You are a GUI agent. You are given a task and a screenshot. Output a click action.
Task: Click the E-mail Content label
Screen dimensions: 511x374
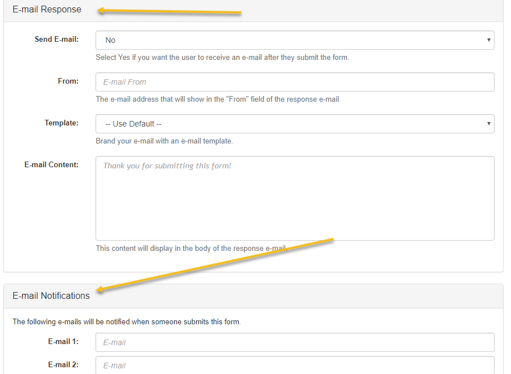click(51, 165)
